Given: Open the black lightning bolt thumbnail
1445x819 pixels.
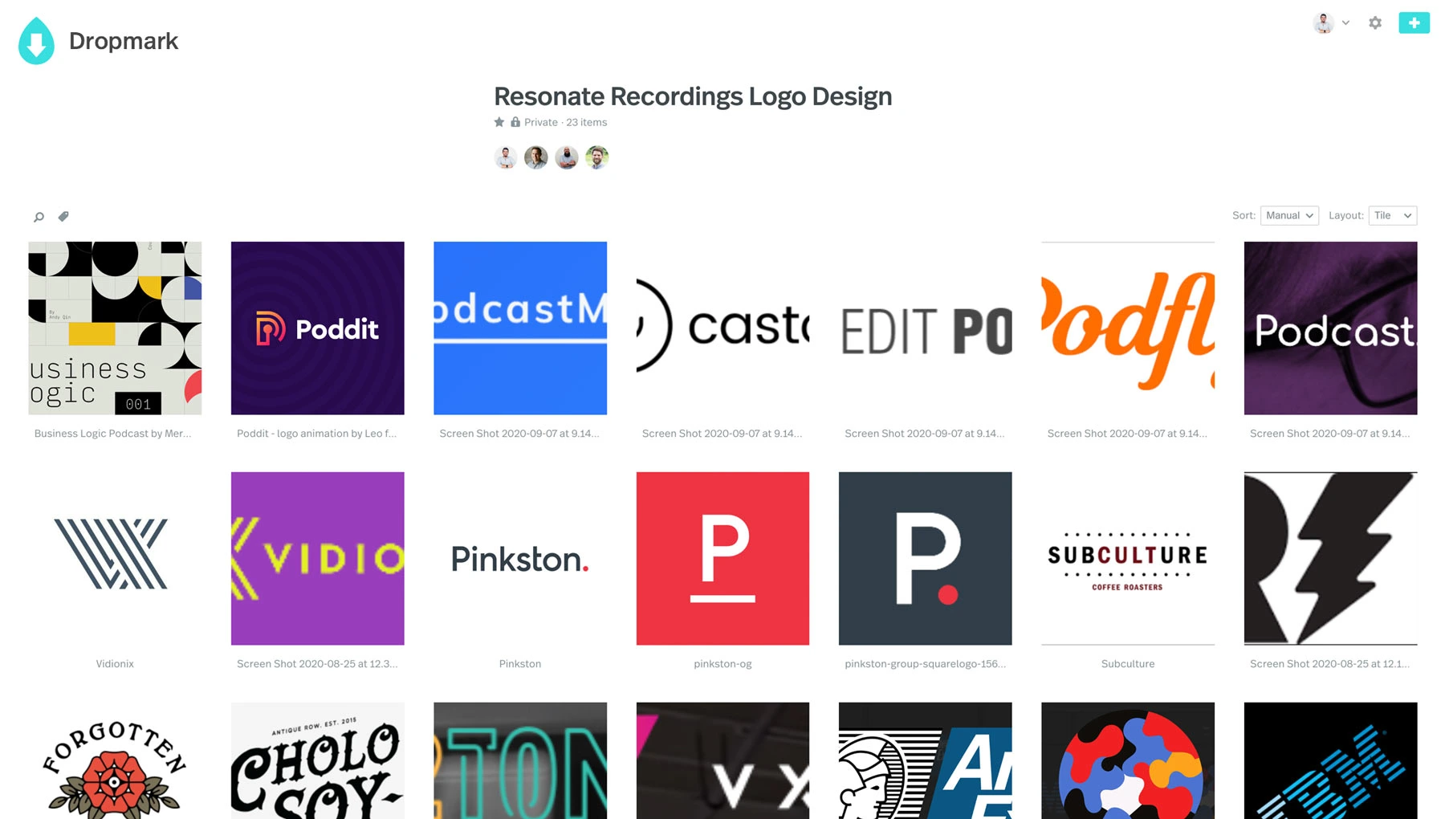Looking at the screenshot, I should pyautogui.click(x=1331, y=559).
